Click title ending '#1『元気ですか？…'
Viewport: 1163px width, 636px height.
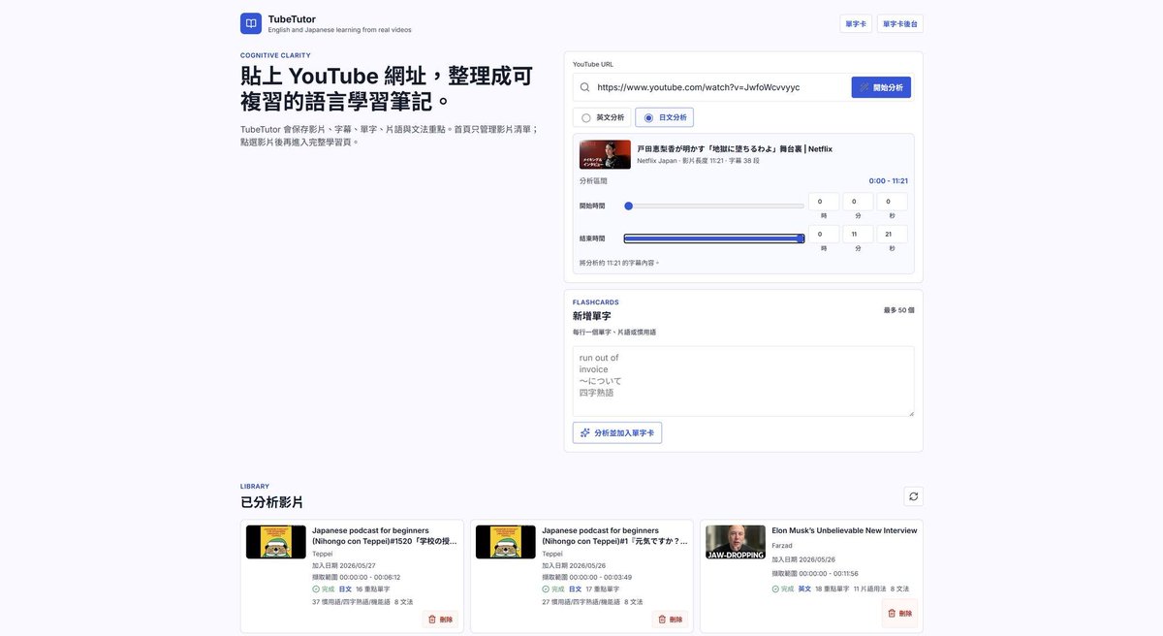point(613,536)
